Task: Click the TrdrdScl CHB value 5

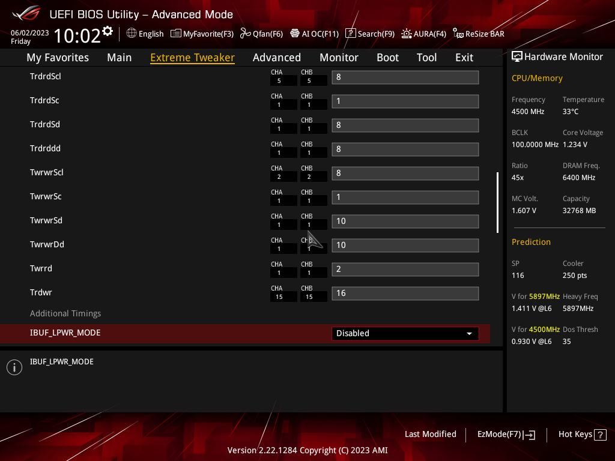Action: [309, 81]
